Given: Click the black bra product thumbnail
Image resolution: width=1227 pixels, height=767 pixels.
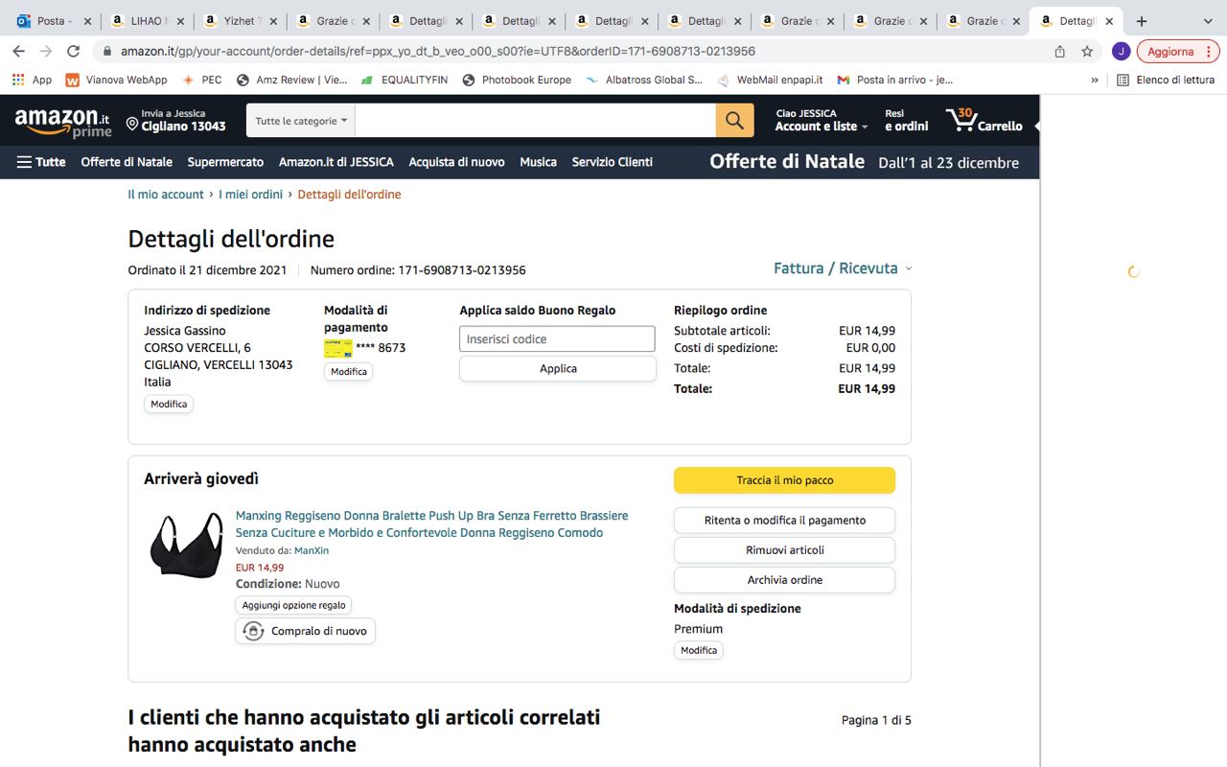Looking at the screenshot, I should point(186,545).
